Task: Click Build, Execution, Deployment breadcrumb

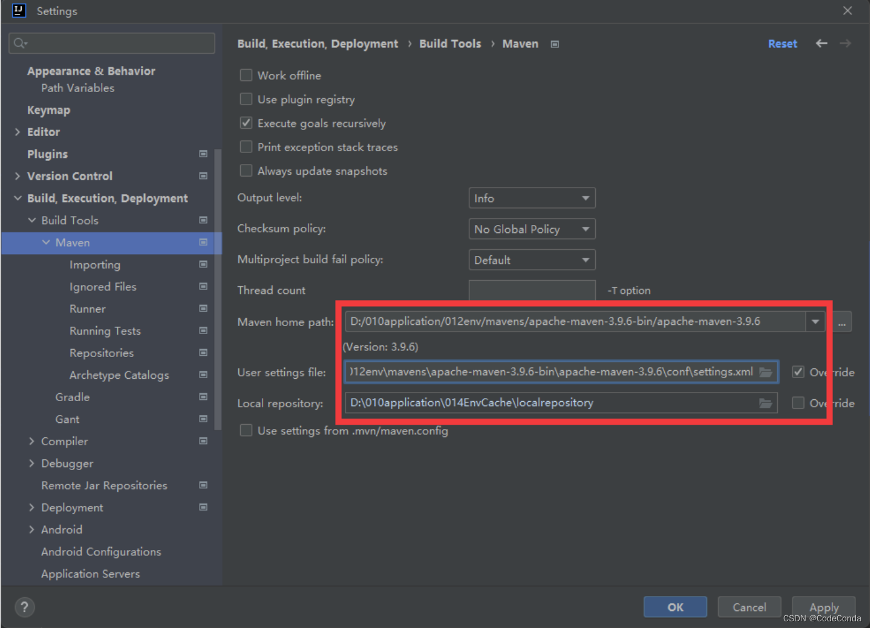Action: coord(318,44)
